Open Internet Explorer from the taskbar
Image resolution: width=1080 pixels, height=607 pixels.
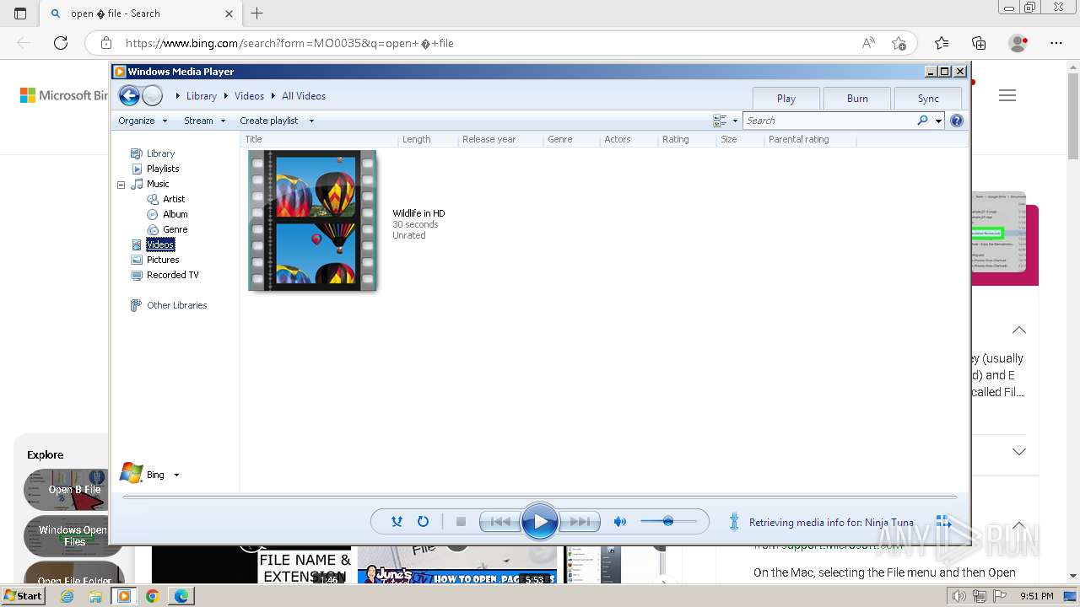point(67,596)
